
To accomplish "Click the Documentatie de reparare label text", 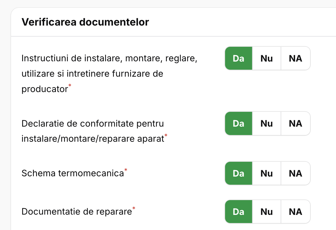I will click(77, 212).
